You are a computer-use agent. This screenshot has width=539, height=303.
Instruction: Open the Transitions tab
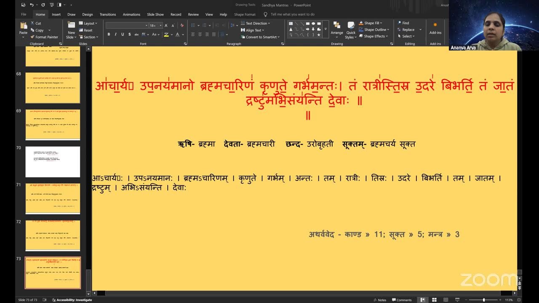pos(108,14)
